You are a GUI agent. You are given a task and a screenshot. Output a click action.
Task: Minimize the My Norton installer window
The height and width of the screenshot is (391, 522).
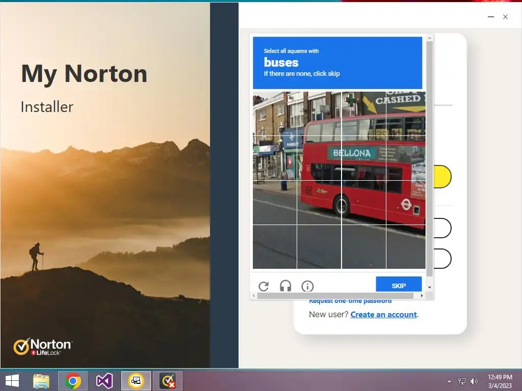click(491, 17)
